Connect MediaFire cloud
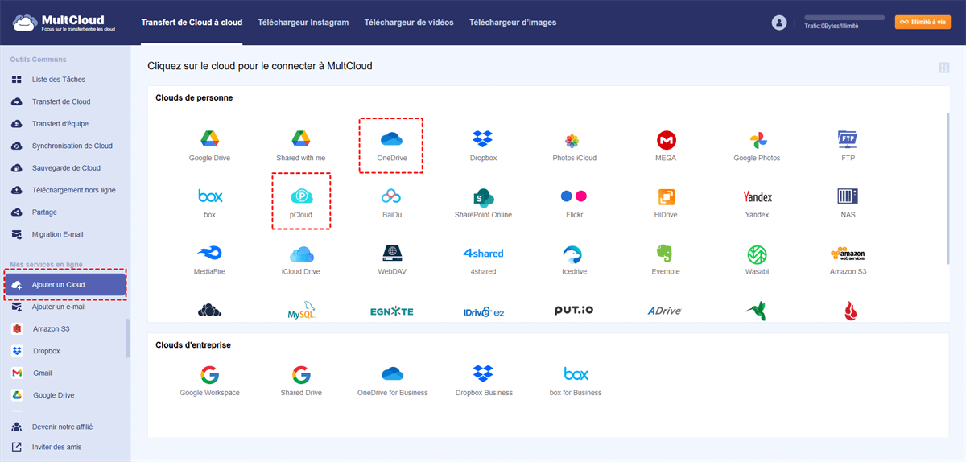This screenshot has height=462, width=966. (209, 260)
